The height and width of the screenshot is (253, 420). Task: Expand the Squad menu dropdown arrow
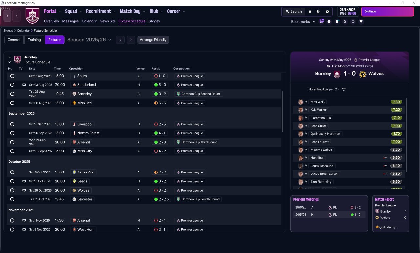point(81,11)
